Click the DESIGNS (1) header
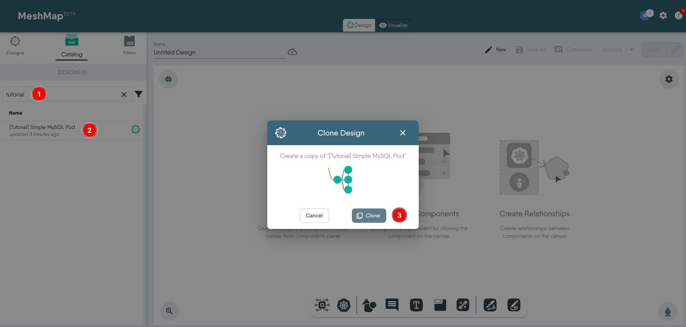Viewport: 686px width, 327px height. click(73, 72)
